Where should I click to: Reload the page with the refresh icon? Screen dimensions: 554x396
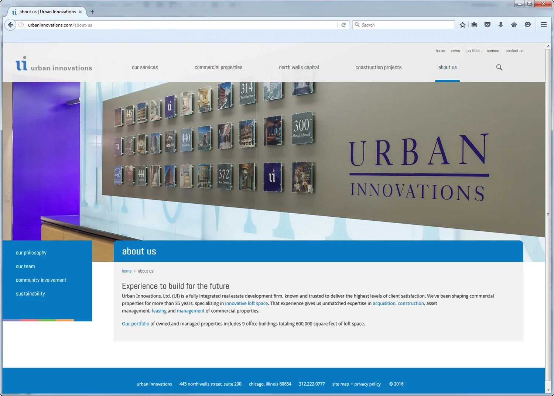(x=343, y=25)
